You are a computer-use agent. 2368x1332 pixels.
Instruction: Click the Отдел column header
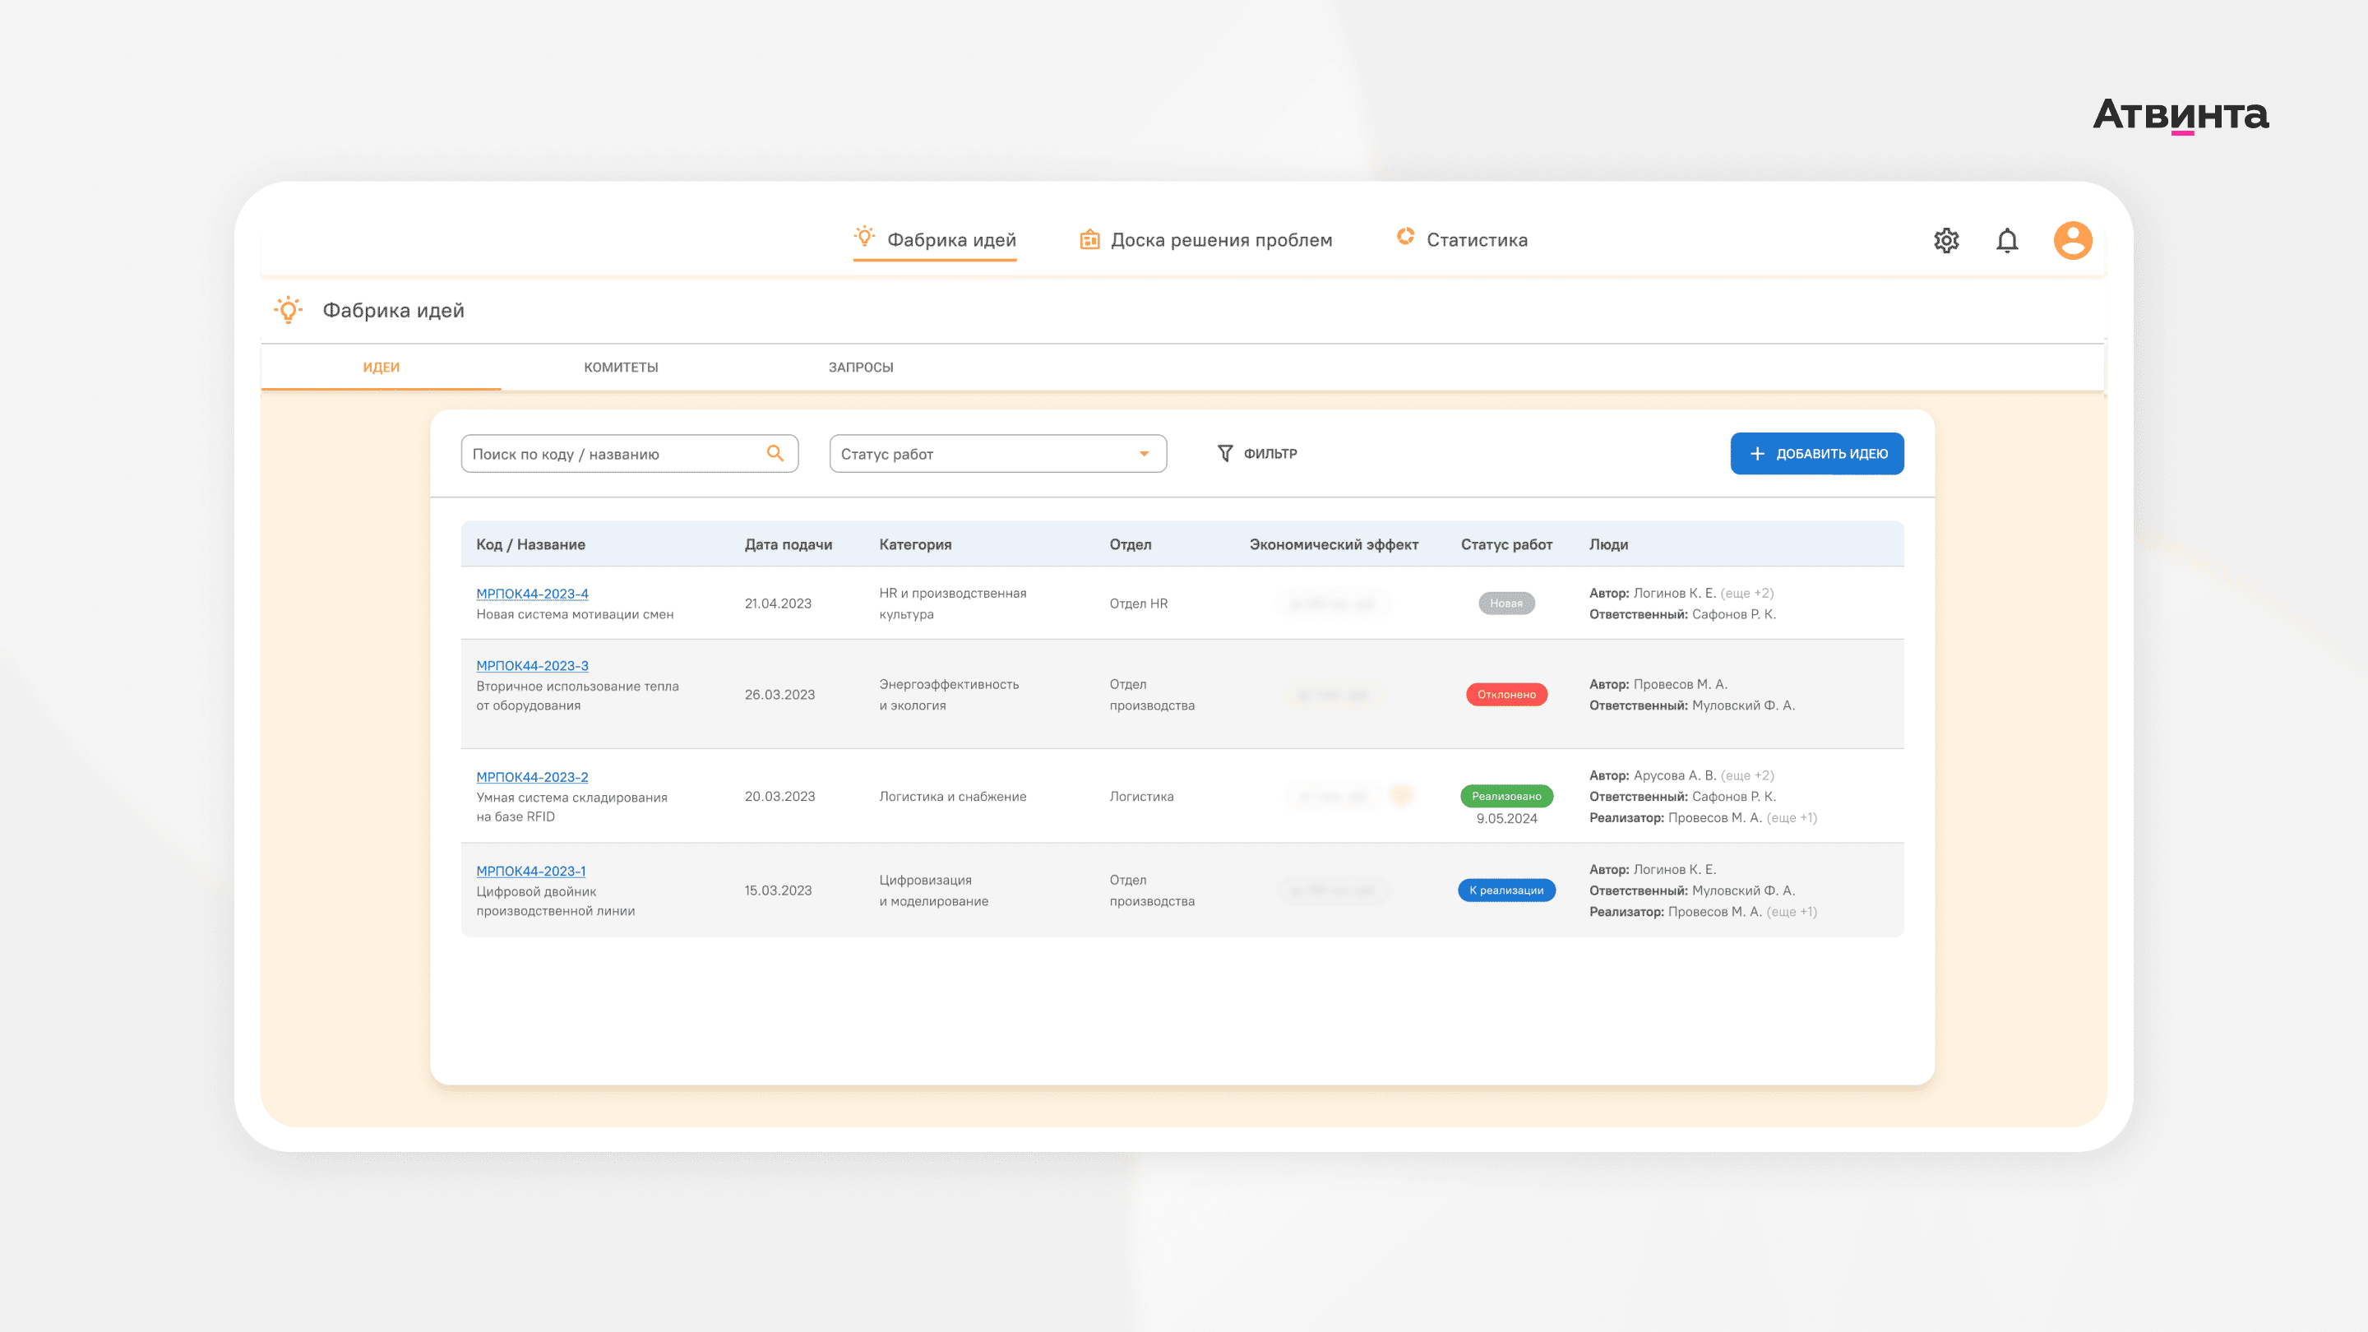point(1130,544)
